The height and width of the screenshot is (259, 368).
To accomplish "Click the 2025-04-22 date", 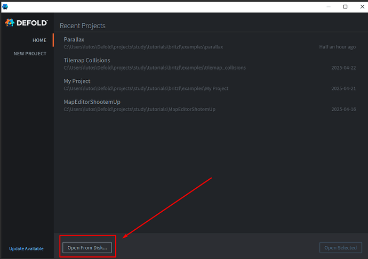I will point(343,68).
